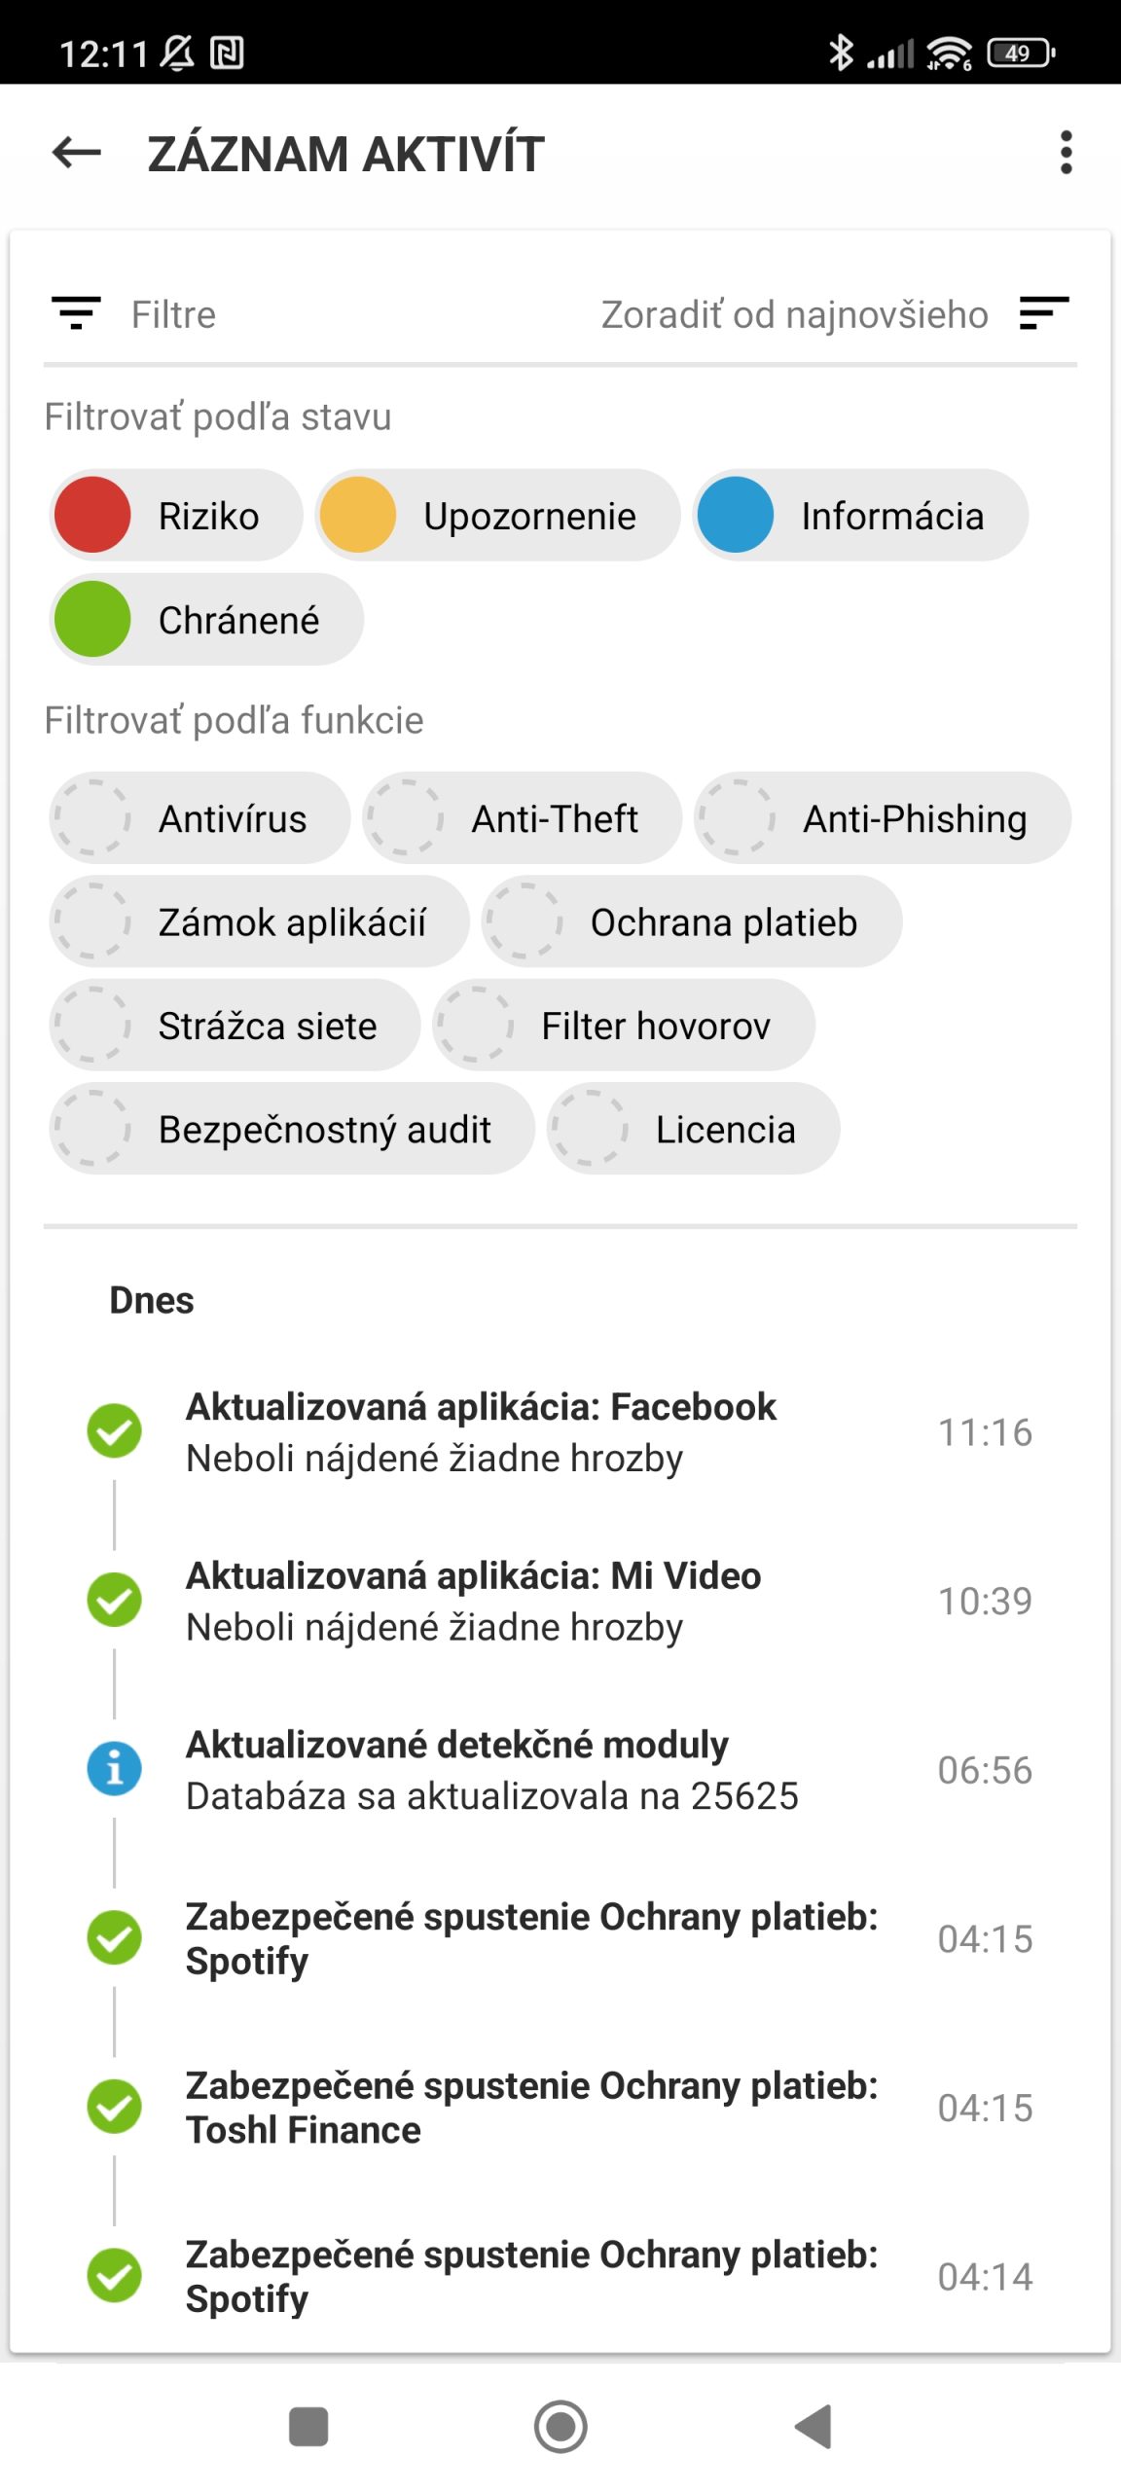Image resolution: width=1121 pixels, height=2491 pixels.
Task: Open the Toshl Finance payment protection entry
Action: [531, 2108]
